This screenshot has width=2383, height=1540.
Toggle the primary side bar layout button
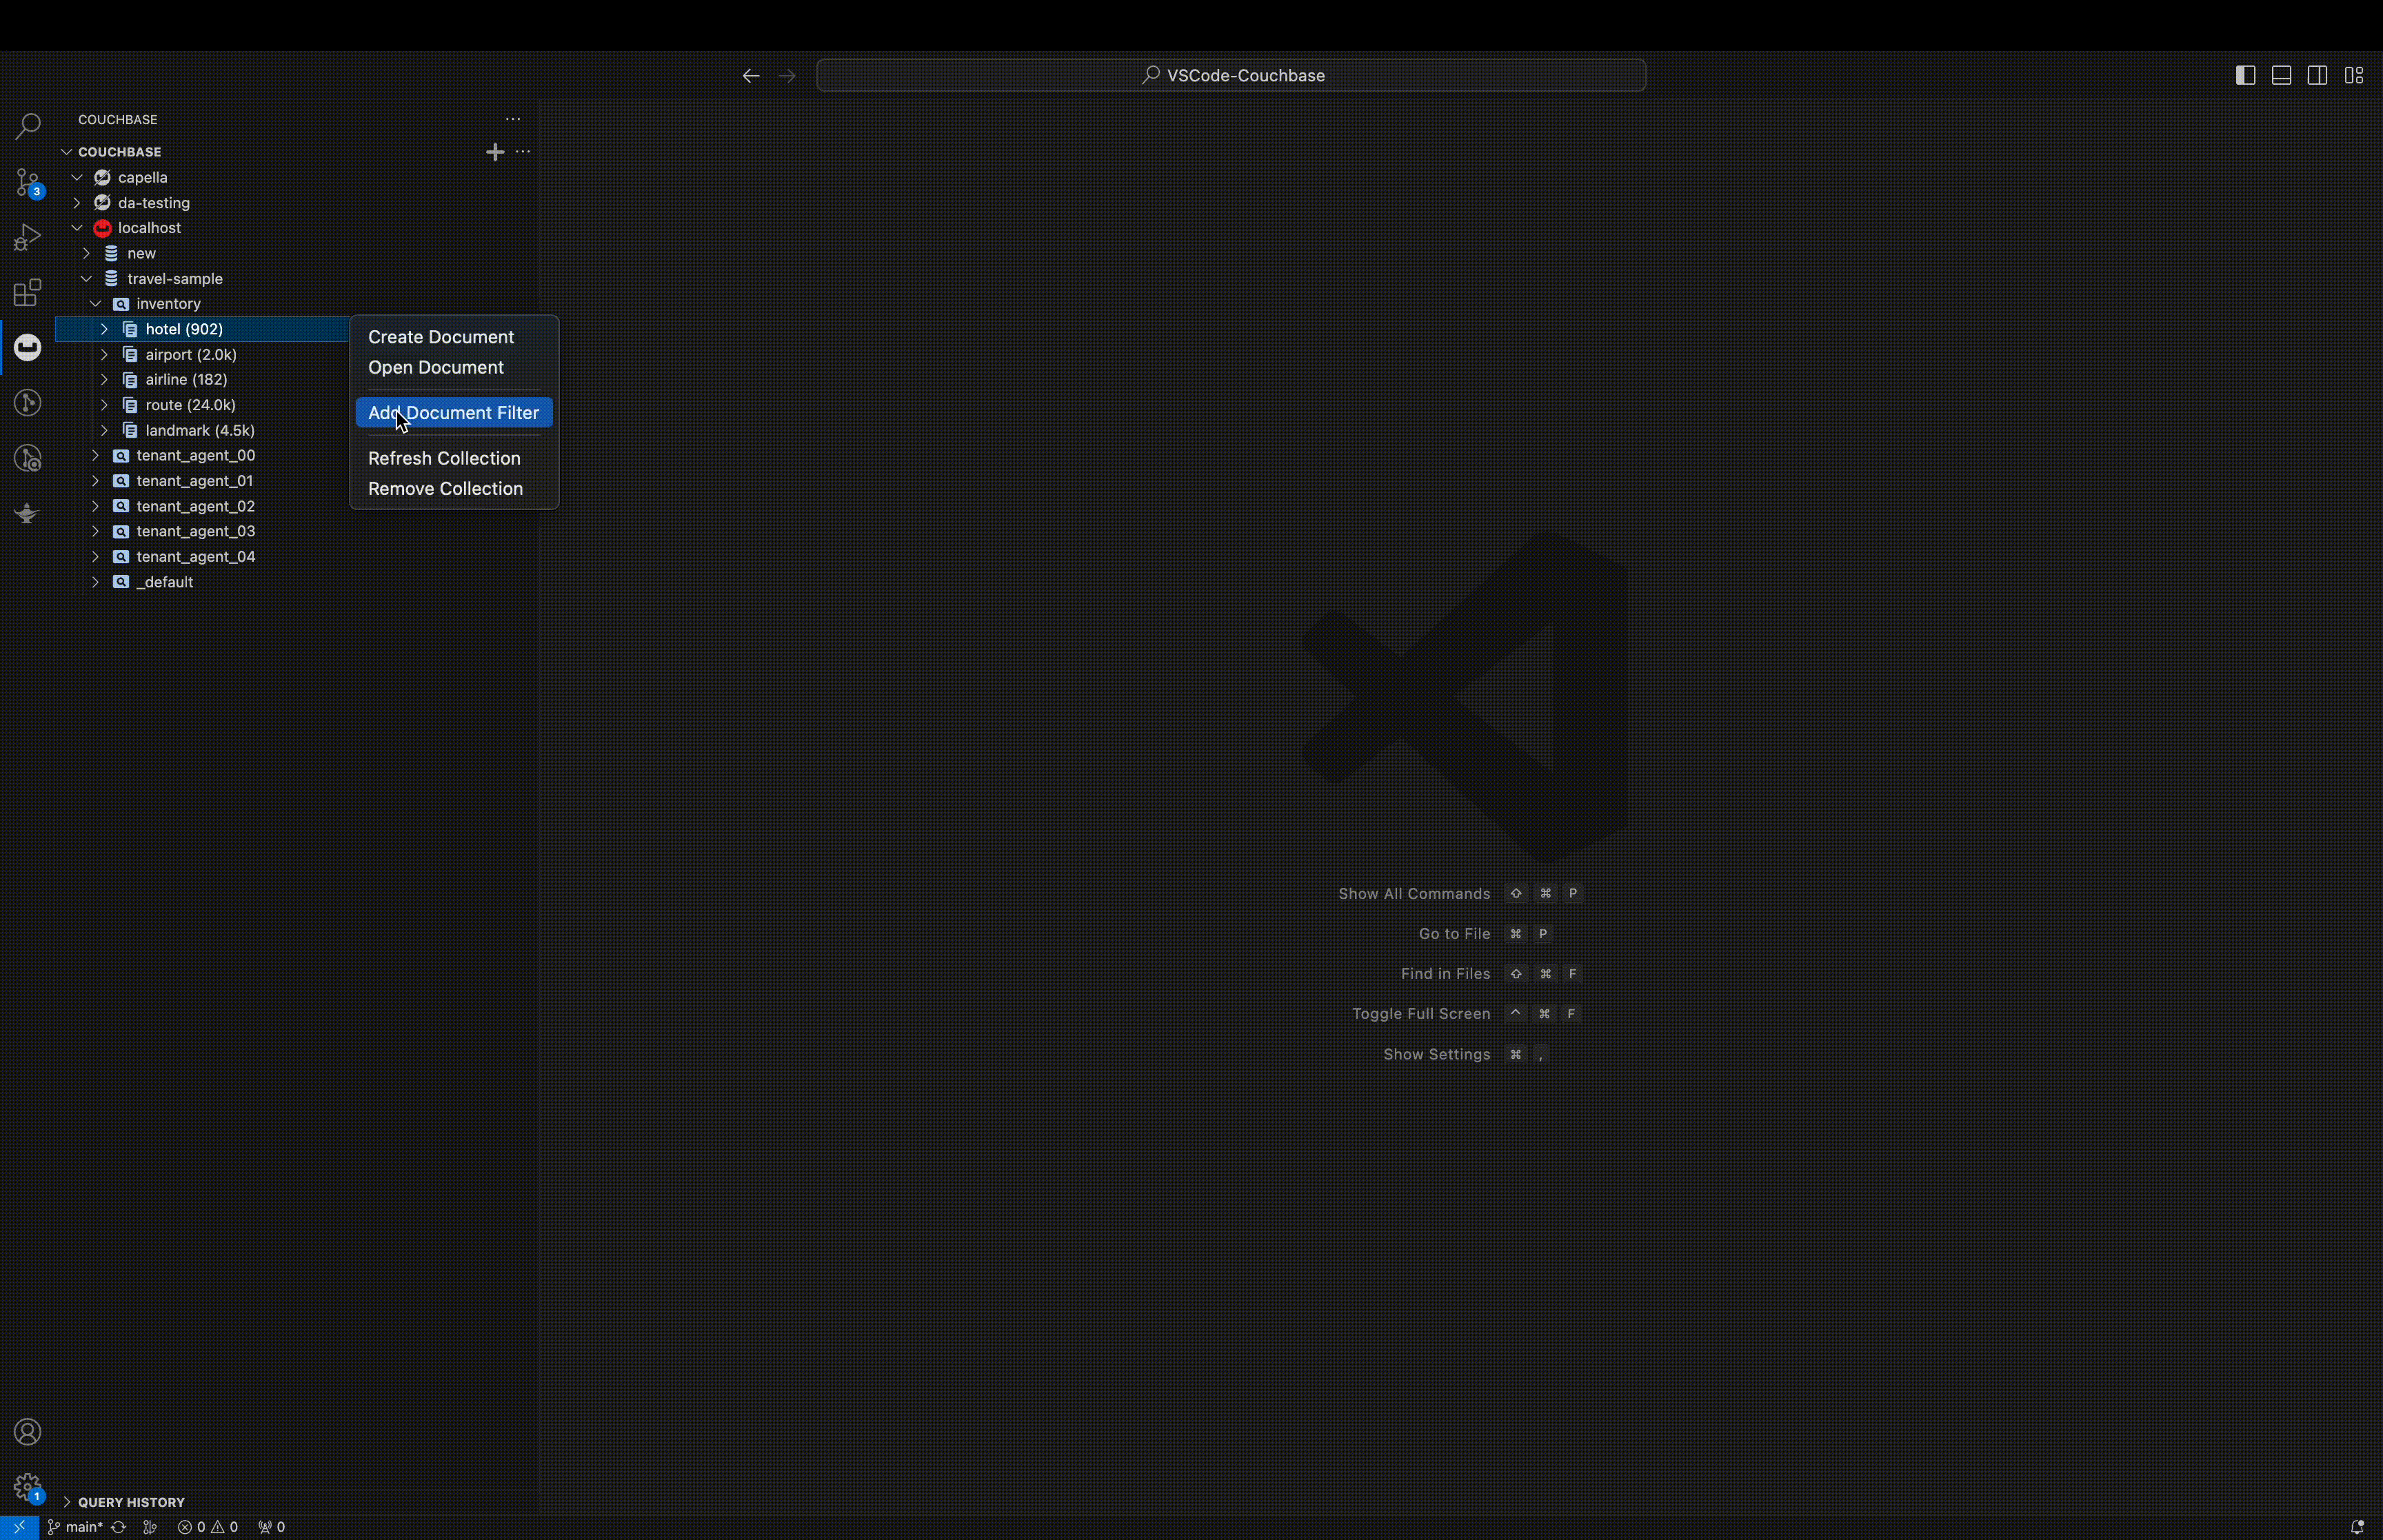pyautogui.click(x=2245, y=75)
